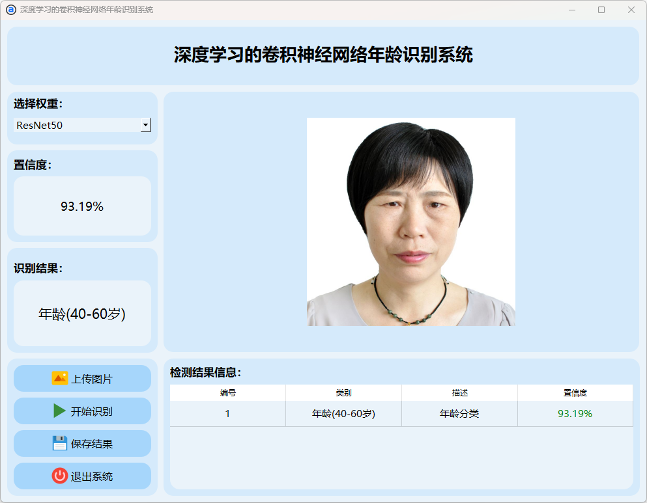Click the 描述 column header

[459, 393]
